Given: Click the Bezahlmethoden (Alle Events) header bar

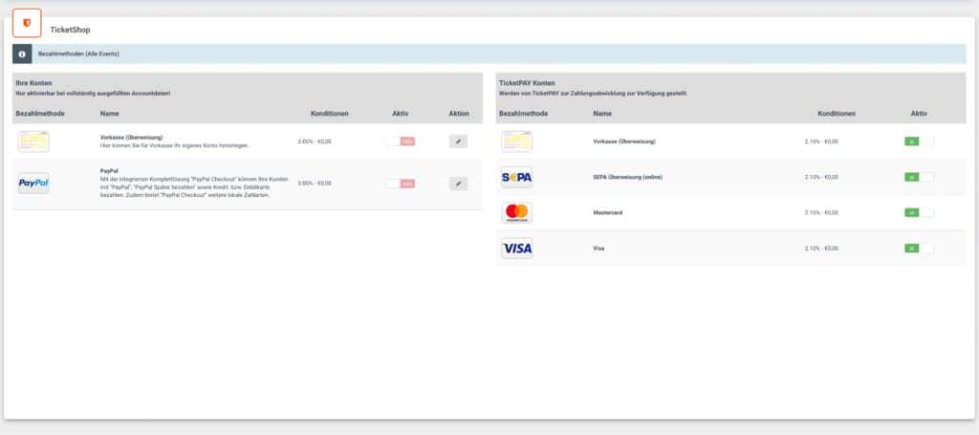Looking at the screenshot, I should (497, 54).
